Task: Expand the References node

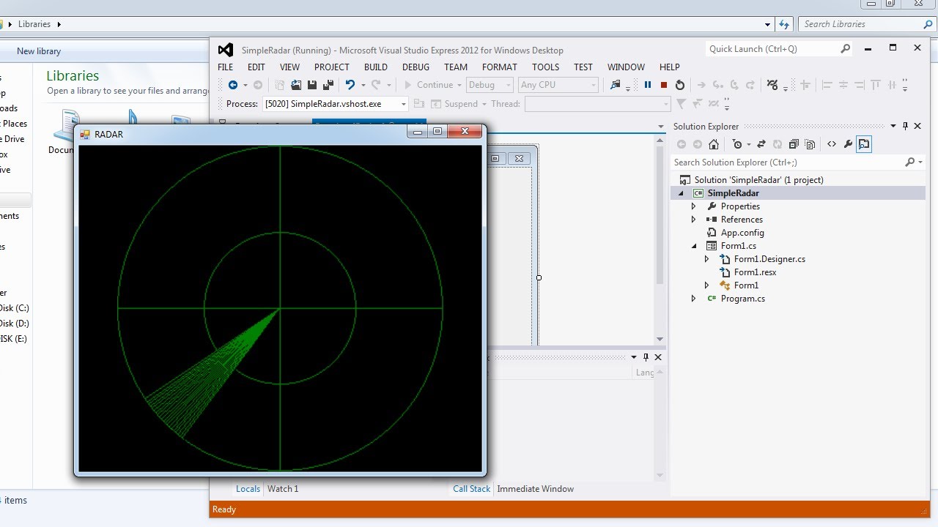Action: tap(694, 220)
